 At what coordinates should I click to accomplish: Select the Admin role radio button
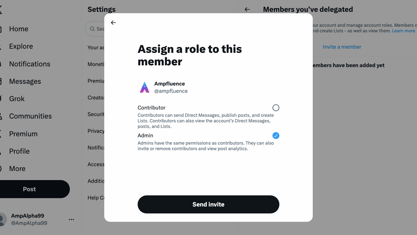(276, 136)
